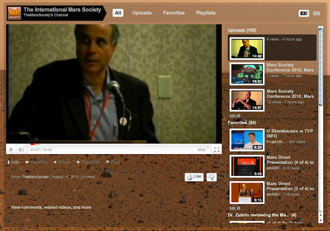Viewport: 330px width, 231px height.
Task: Select the 14:42 upload thumbnail
Action: [247, 48]
